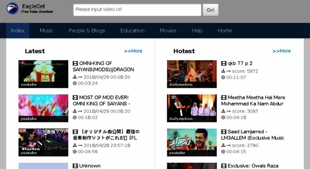Click the score: 5972 text
This screenshot has height=169, width=310.
click(245, 71)
